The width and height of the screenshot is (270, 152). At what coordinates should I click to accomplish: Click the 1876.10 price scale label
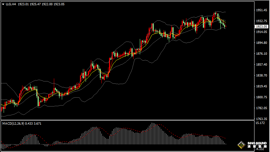(261, 54)
